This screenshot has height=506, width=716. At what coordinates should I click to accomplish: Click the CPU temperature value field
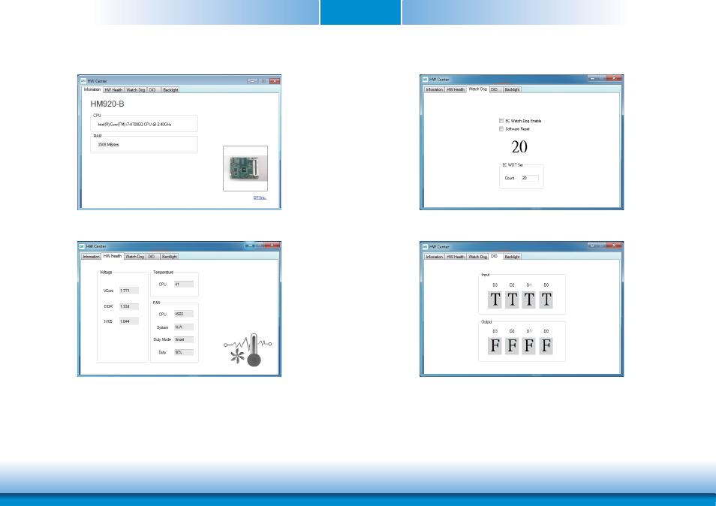click(x=184, y=284)
